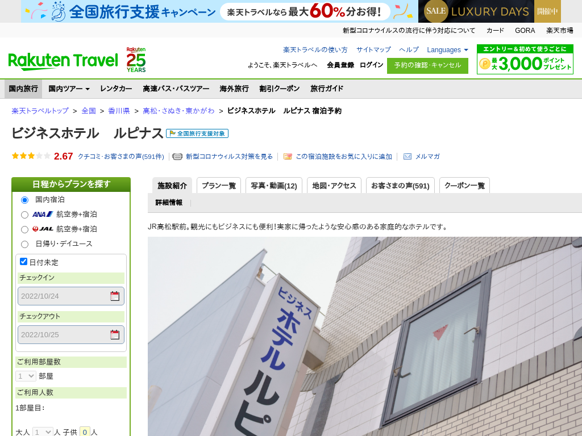
Task: Open the 全国旅行支援キャンペーン banner
Action: 219,11
